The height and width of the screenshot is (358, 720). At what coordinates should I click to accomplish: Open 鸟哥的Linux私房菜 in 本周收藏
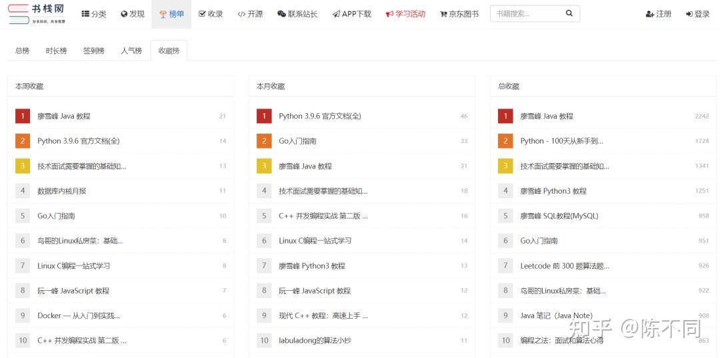(x=81, y=241)
